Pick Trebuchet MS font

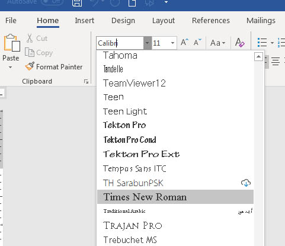coord(175,239)
